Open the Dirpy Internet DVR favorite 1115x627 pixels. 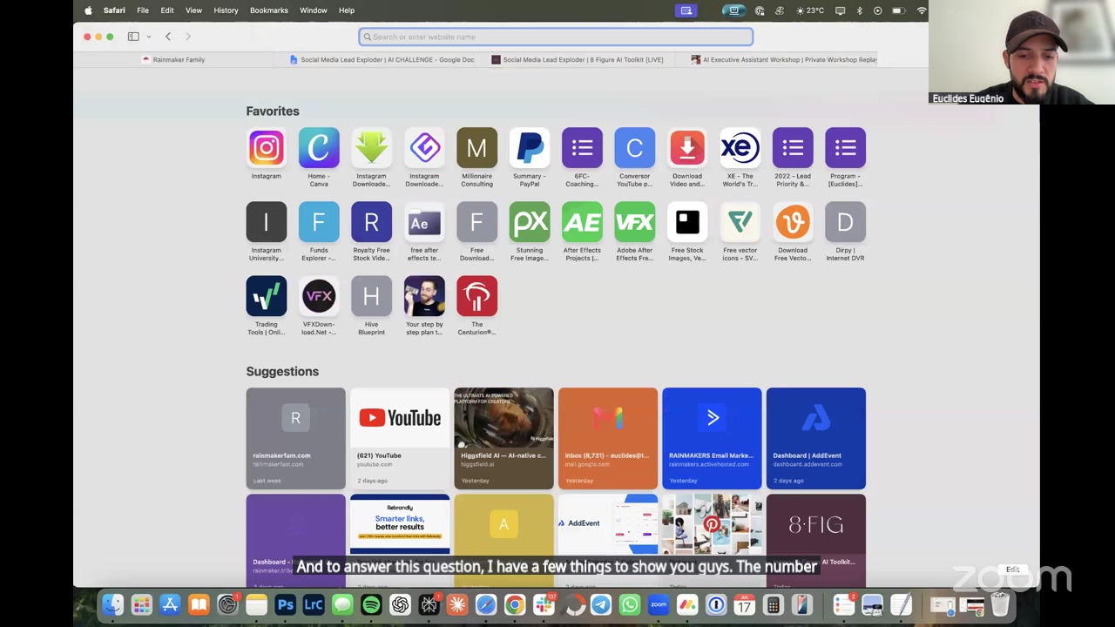pyautogui.click(x=845, y=222)
